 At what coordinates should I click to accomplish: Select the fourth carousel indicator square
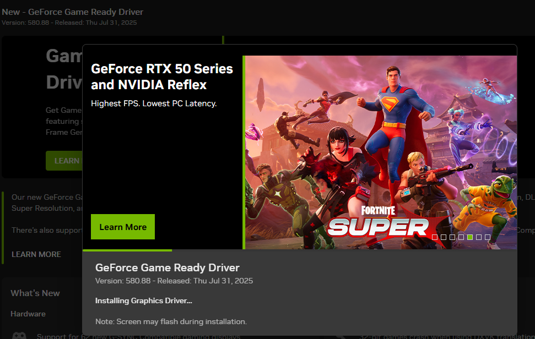[461, 237]
